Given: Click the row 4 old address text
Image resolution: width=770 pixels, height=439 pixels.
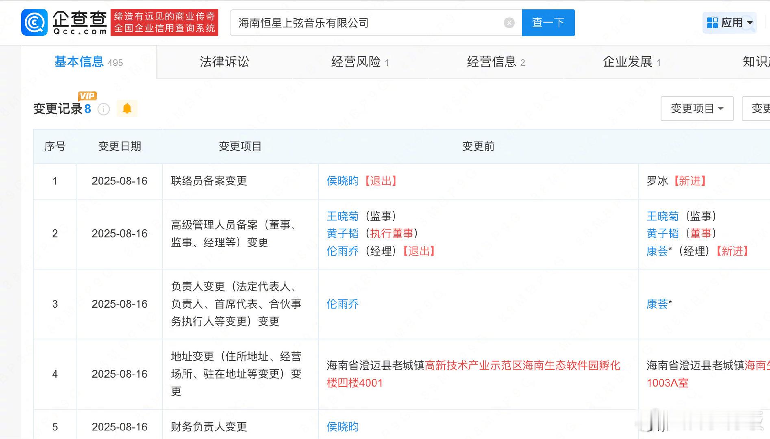Looking at the screenshot, I should [x=473, y=374].
